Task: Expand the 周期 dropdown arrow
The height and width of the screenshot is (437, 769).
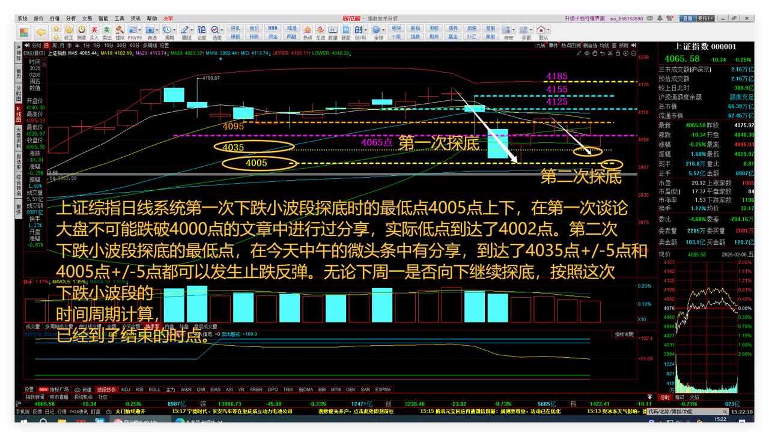Action: tap(175, 29)
